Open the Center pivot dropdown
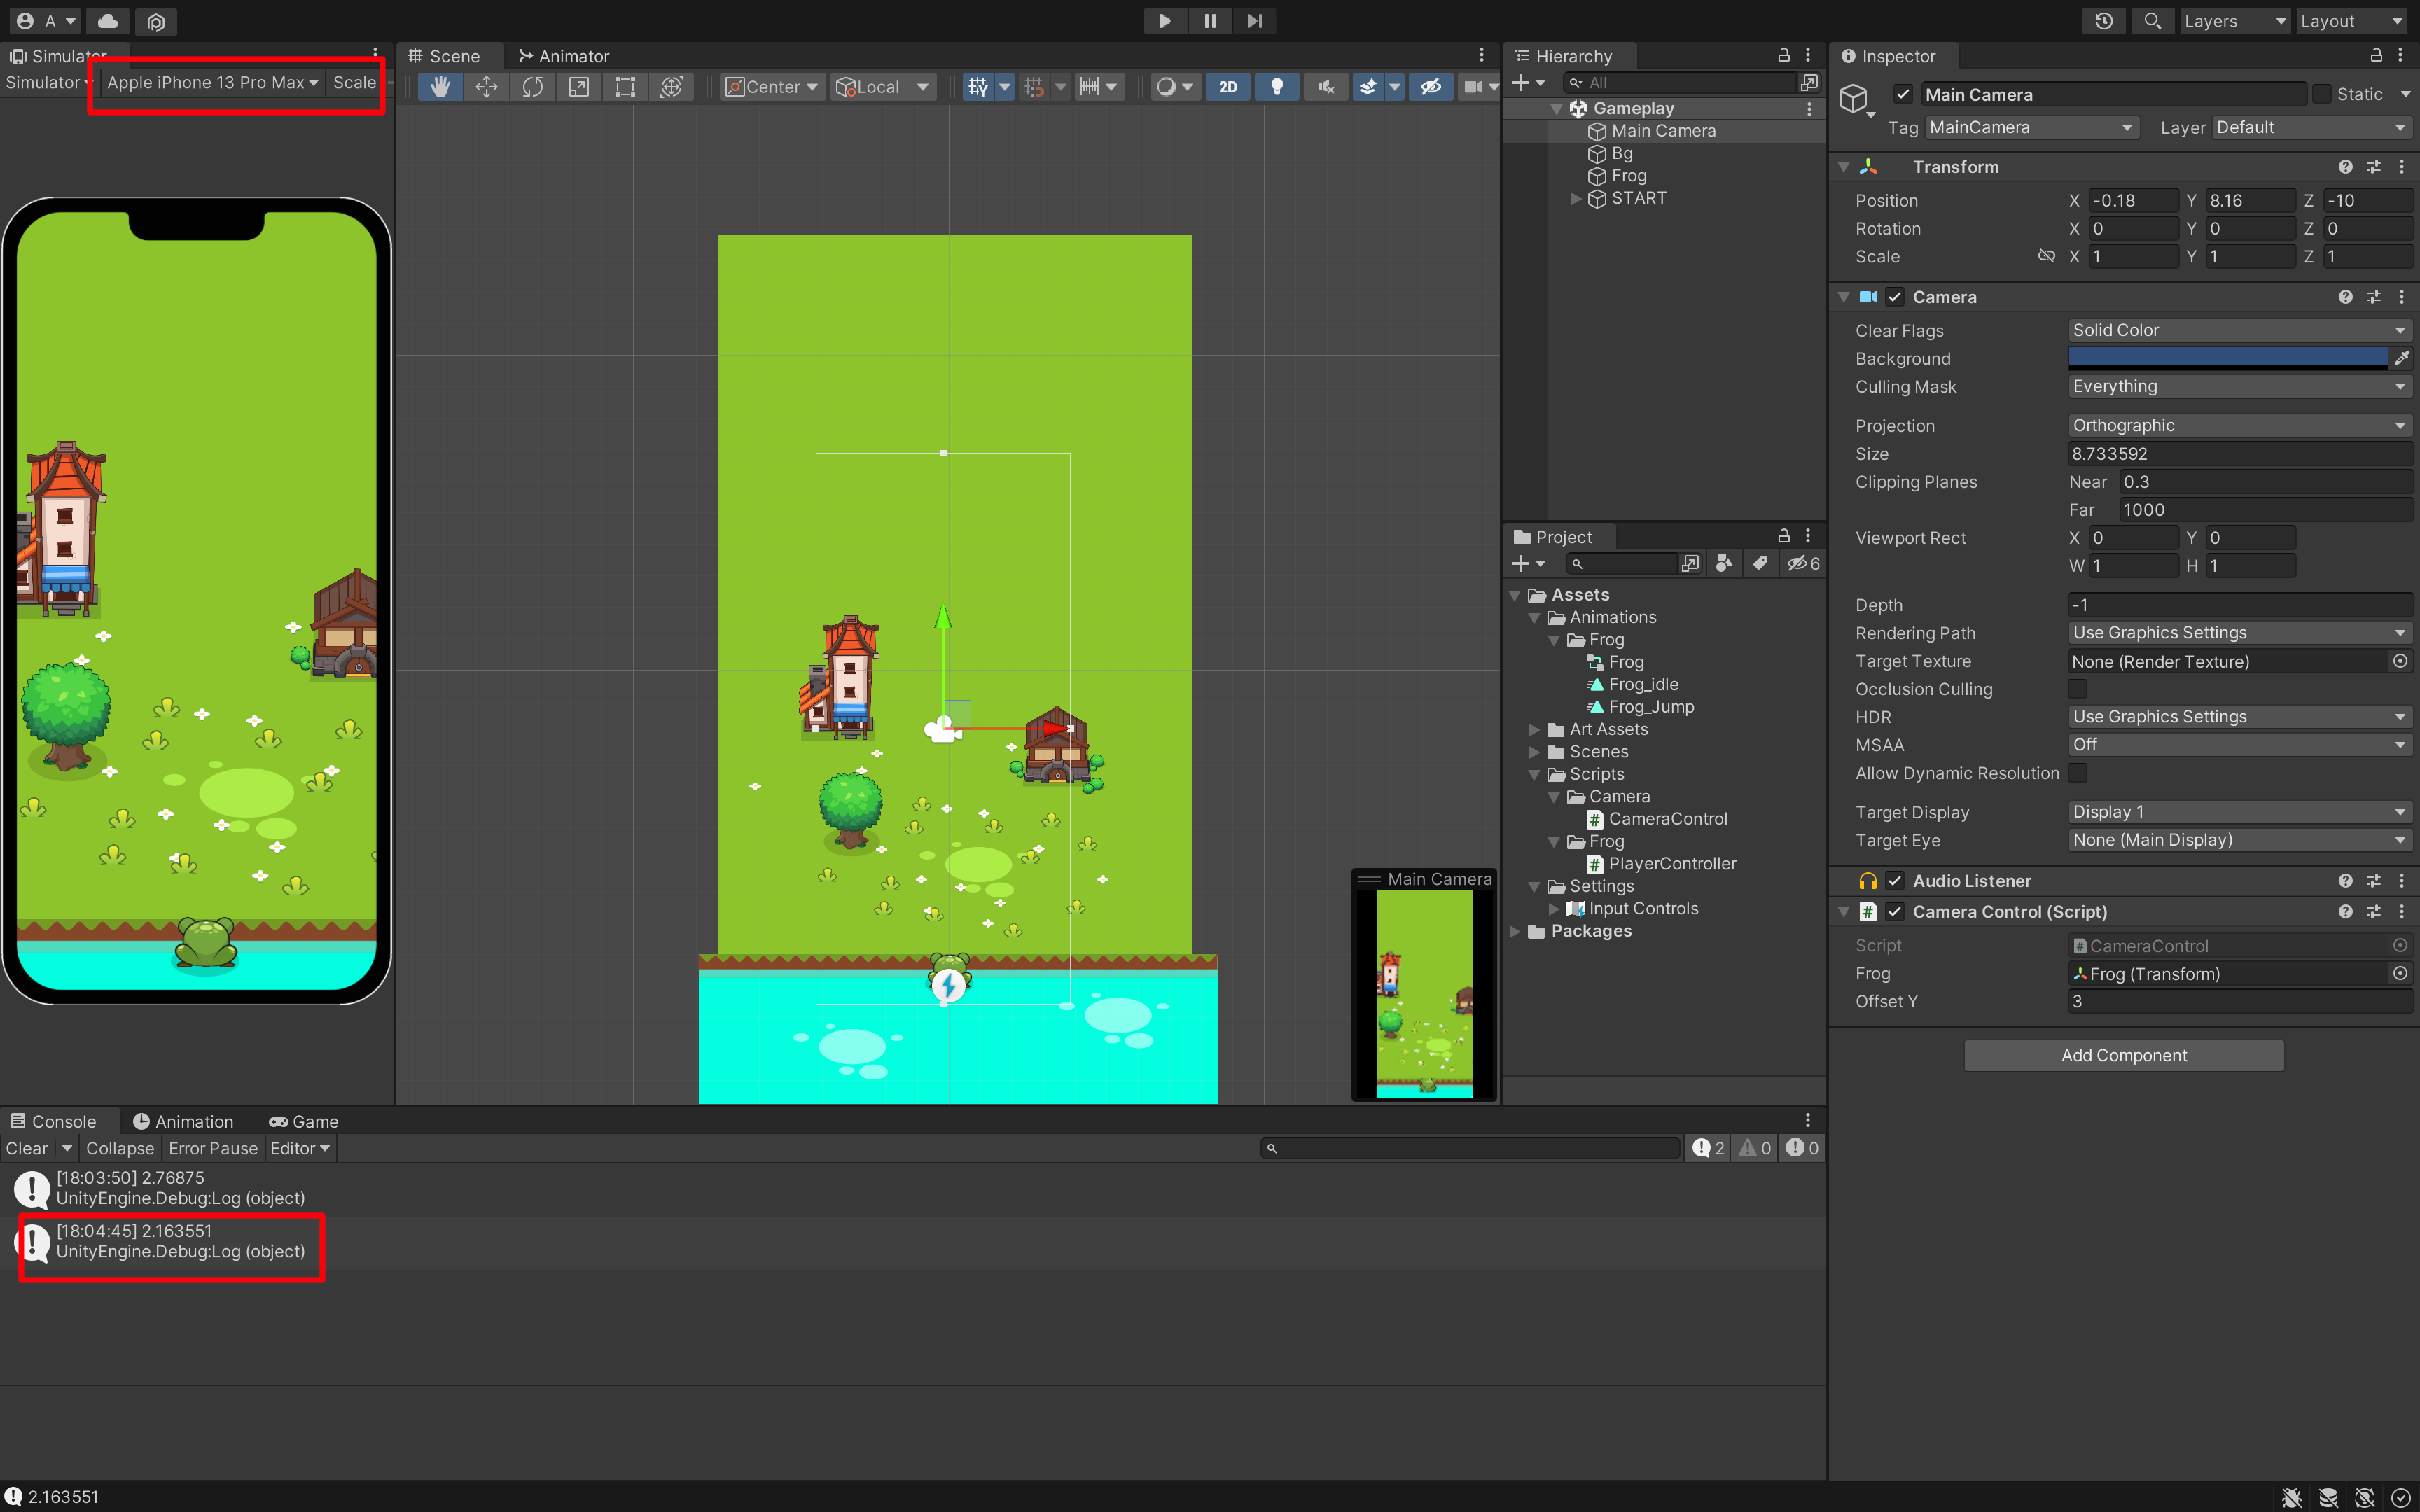2420x1512 pixels. [772, 87]
